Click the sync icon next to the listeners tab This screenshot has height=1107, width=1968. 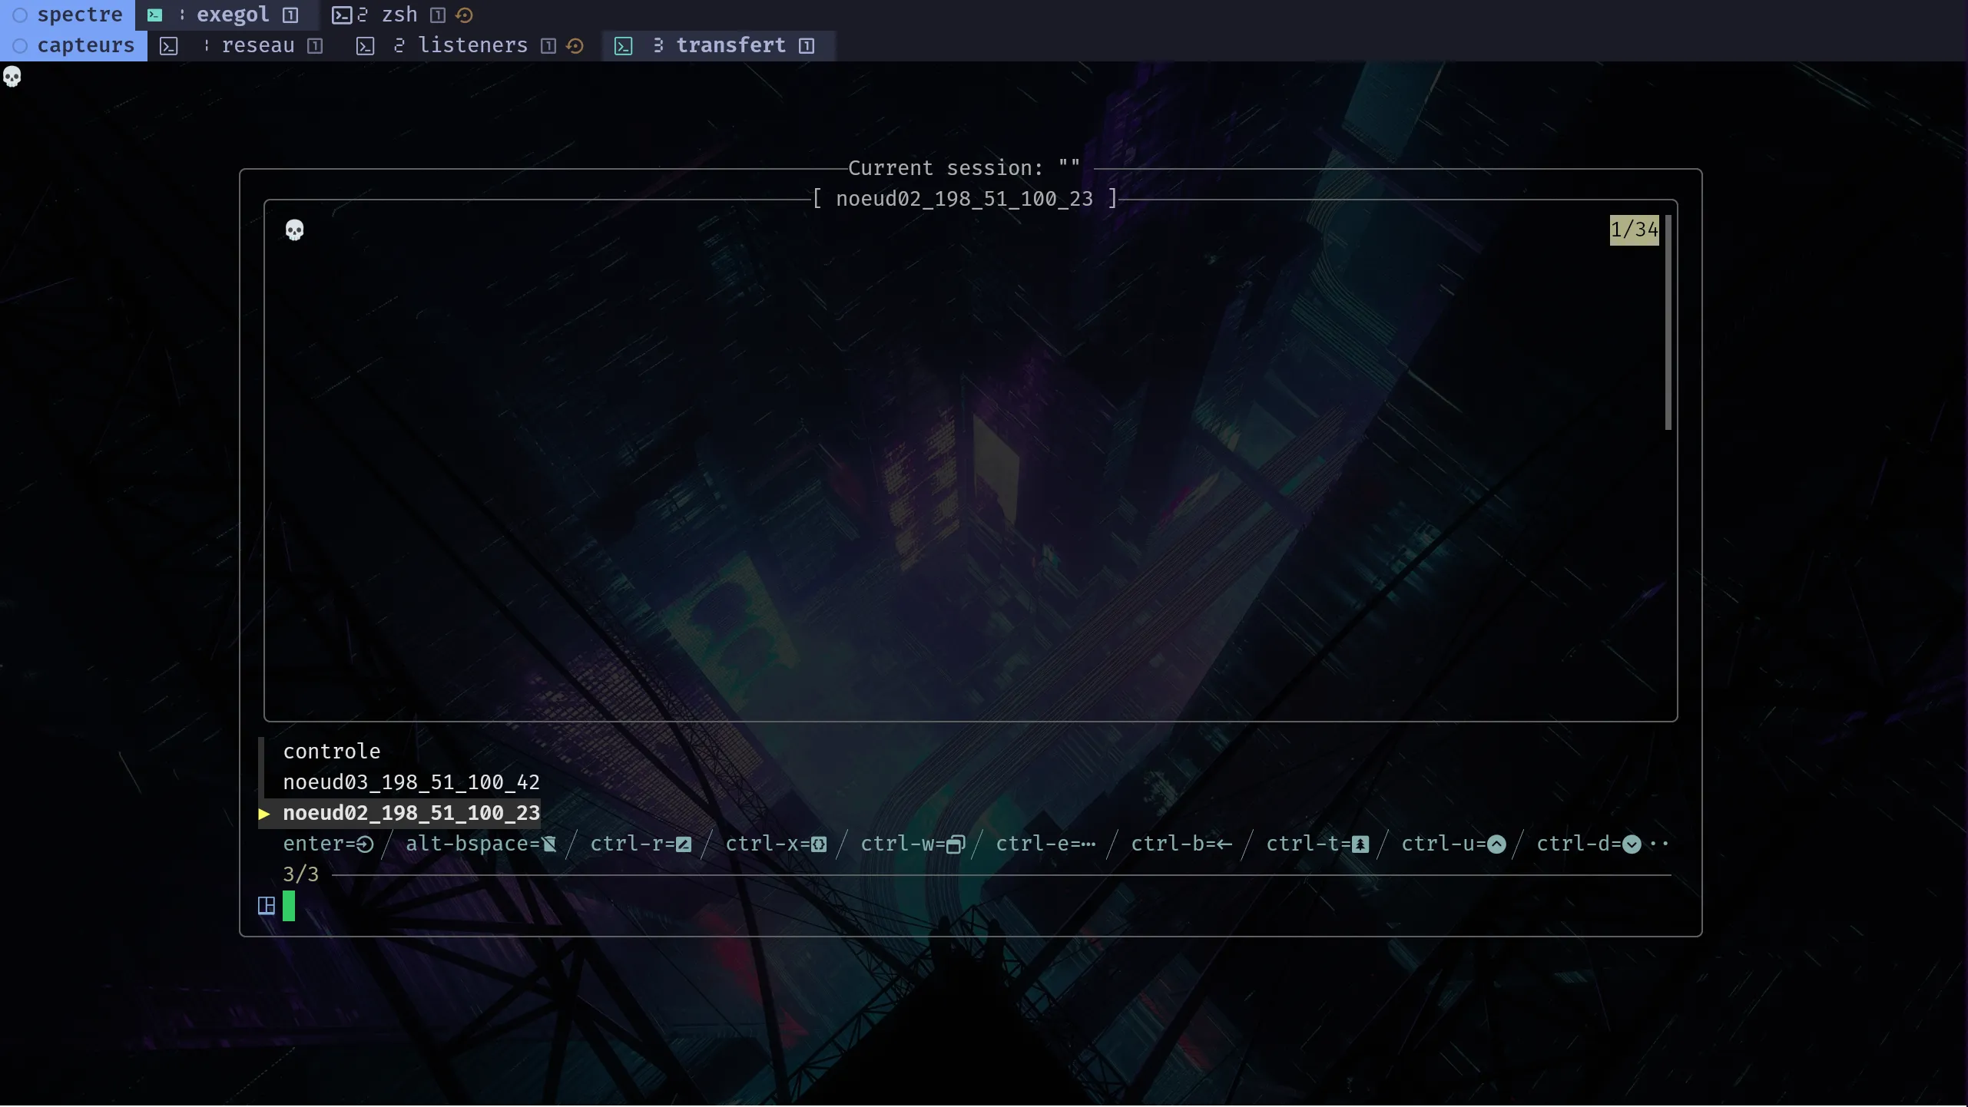pos(575,46)
